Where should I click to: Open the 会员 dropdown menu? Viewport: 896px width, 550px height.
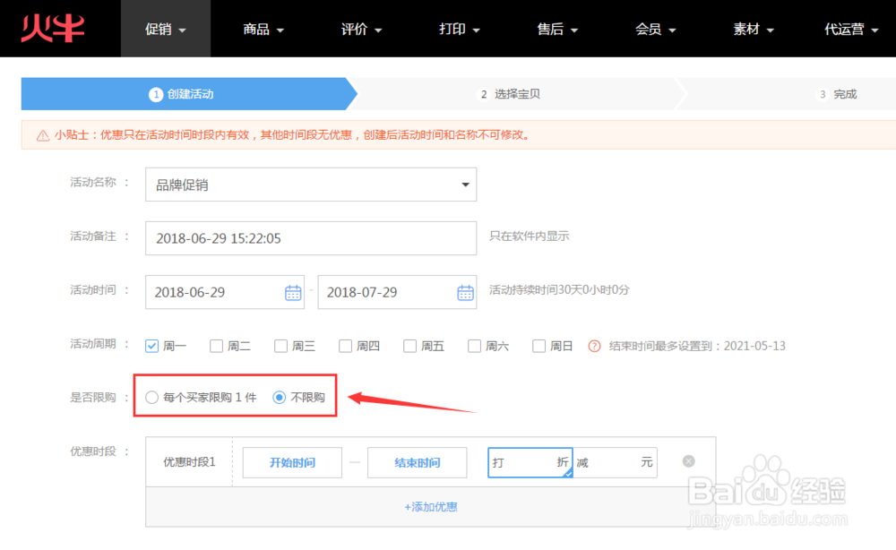(x=656, y=30)
